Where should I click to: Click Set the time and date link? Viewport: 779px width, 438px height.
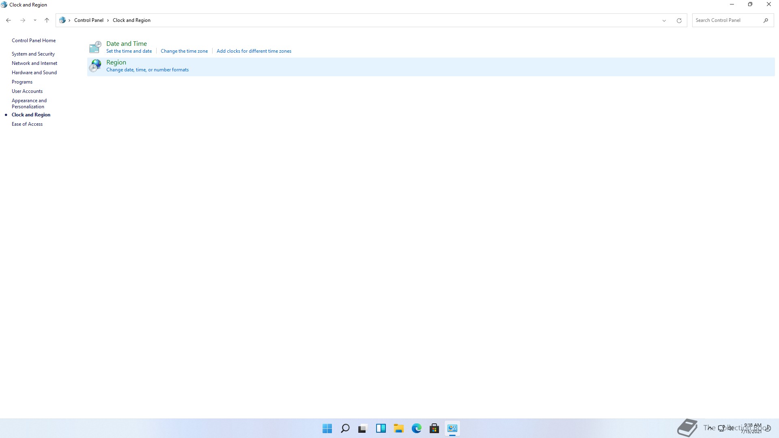coord(129,51)
